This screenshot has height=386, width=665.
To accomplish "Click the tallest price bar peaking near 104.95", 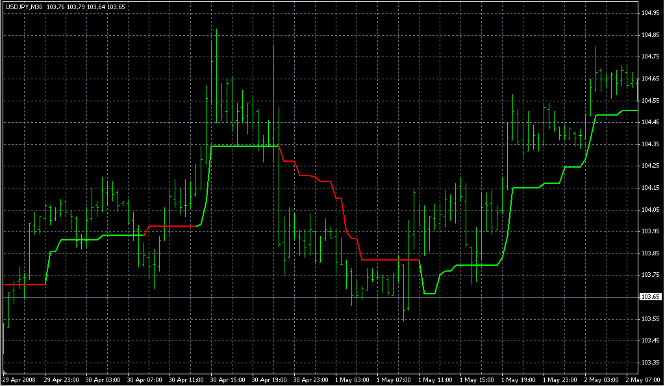I will 216,65.
